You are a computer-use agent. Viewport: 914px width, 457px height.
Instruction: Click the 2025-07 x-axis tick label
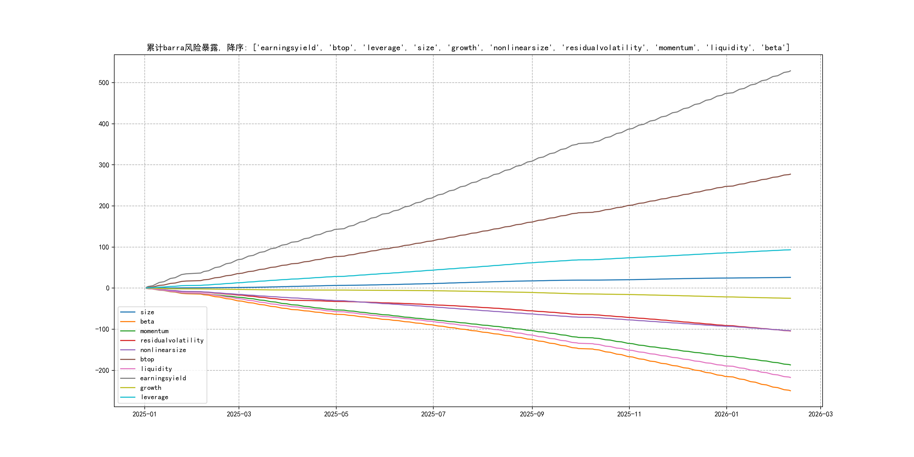click(x=433, y=414)
